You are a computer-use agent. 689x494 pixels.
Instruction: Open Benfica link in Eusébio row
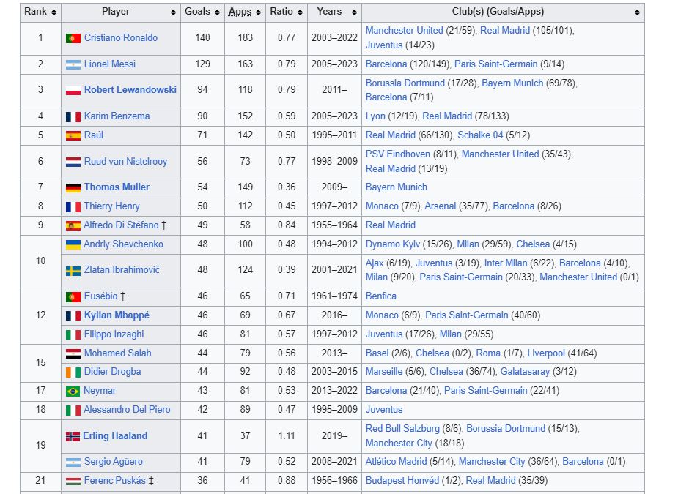381,296
